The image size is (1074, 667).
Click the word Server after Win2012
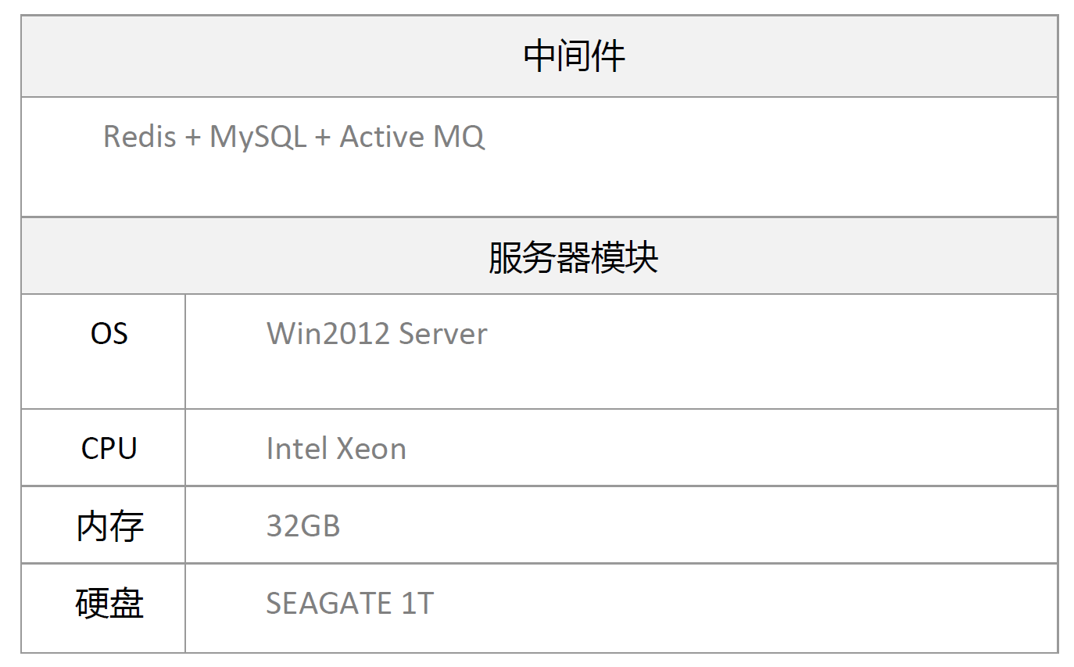(443, 334)
